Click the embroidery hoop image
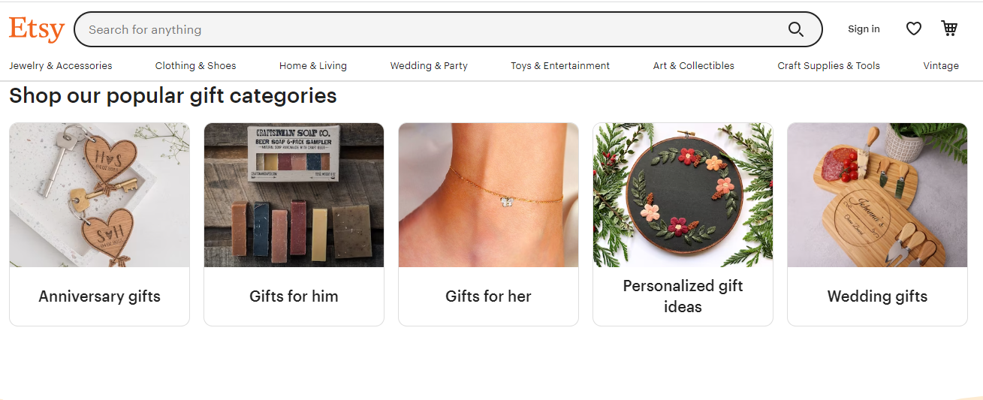Viewport: 983px width, 400px height. point(683,195)
